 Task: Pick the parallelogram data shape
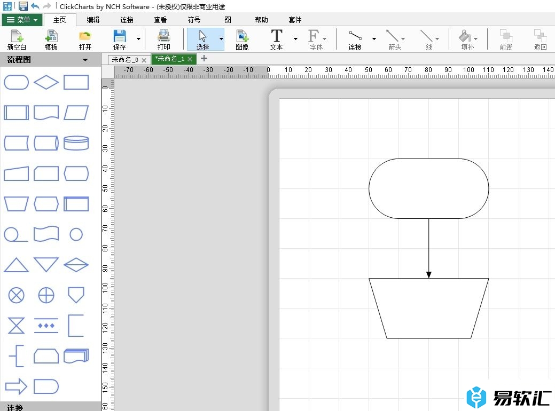pyautogui.click(x=76, y=113)
